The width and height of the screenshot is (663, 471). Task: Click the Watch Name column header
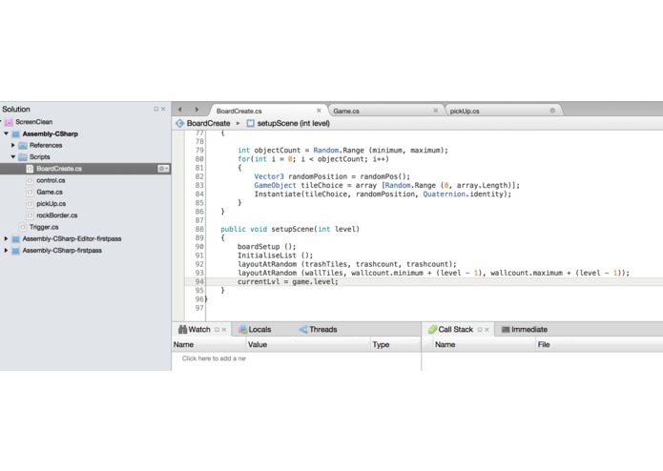[x=209, y=345]
